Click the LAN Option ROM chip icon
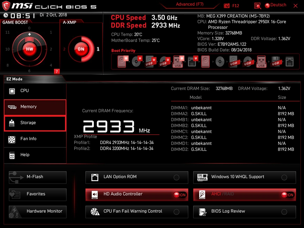 pyautogui.click(x=95, y=177)
